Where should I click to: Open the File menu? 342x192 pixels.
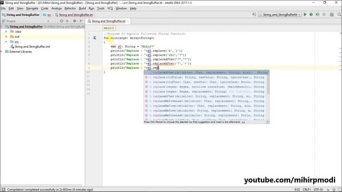pyautogui.click(x=3, y=9)
